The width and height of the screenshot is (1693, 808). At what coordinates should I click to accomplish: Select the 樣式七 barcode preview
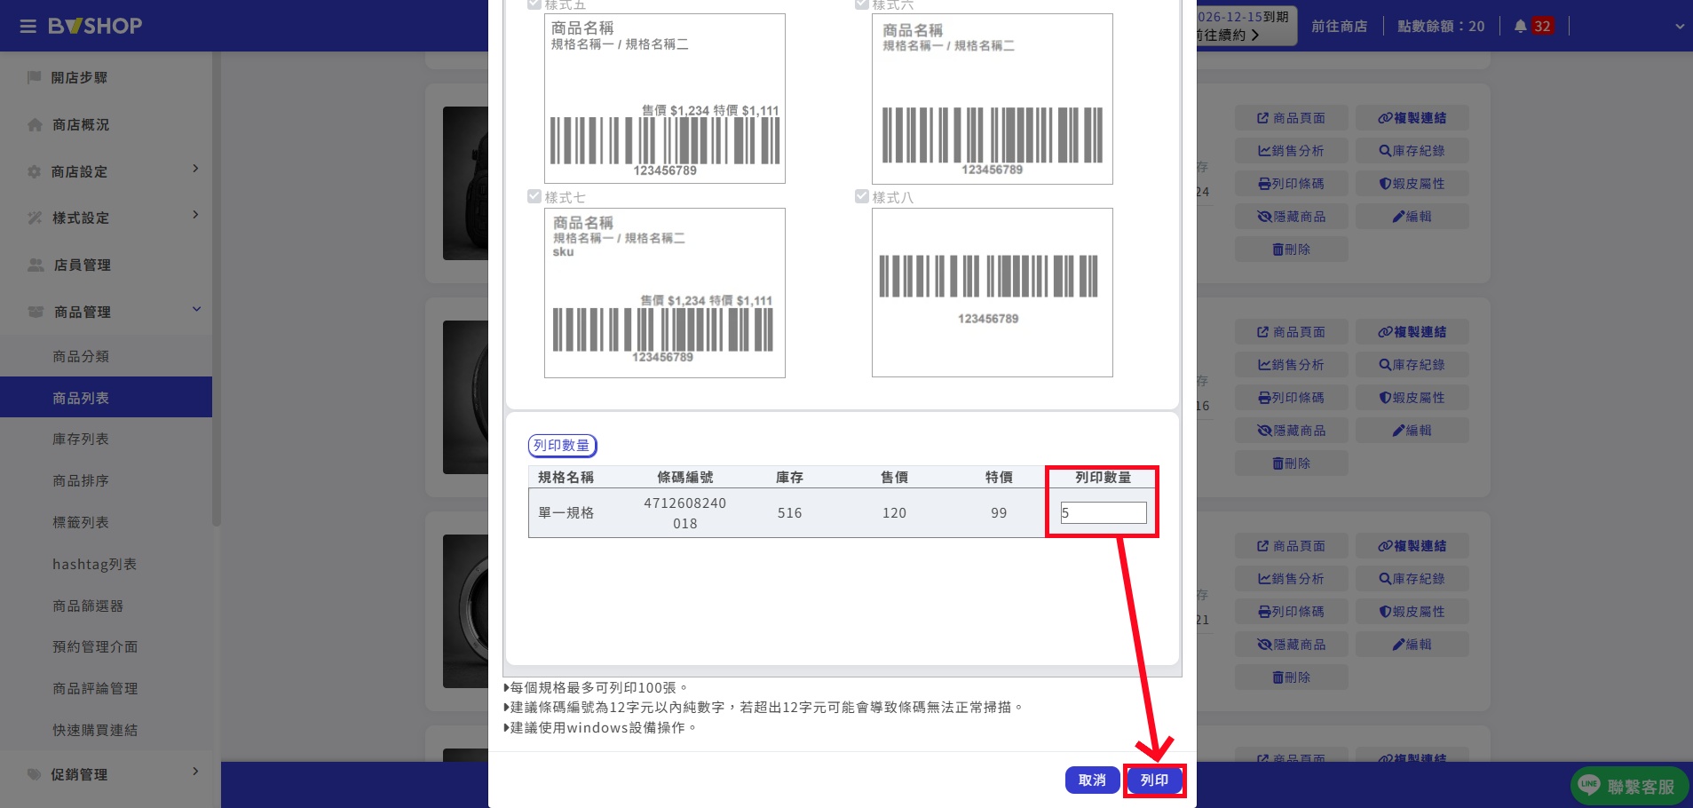(x=665, y=293)
